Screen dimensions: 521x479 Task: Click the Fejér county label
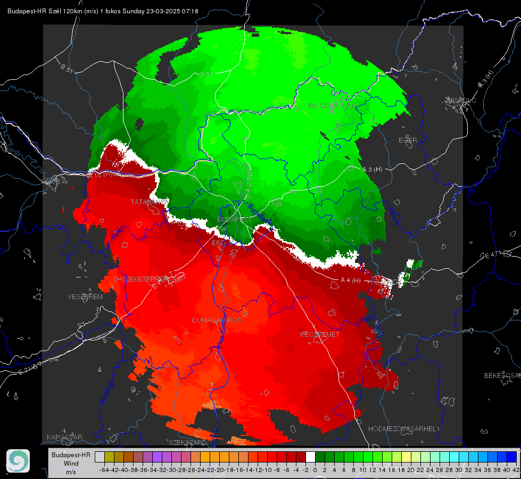[118, 233]
